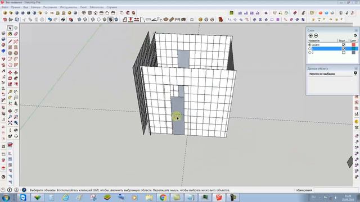Open the red color swatch of Layer0
Viewport: 360px width, 202px height.
click(x=354, y=45)
